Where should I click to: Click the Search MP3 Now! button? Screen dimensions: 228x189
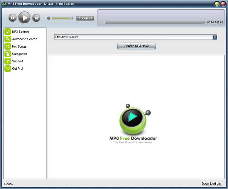click(137, 46)
